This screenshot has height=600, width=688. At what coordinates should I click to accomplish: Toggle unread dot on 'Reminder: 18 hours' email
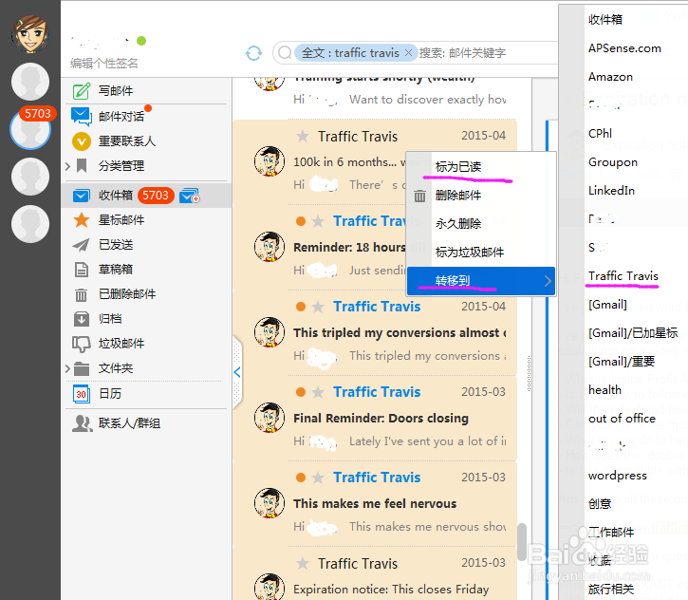tap(301, 221)
